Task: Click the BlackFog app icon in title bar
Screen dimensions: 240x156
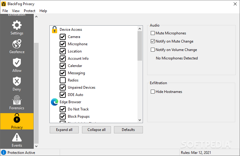Action: [4, 4]
